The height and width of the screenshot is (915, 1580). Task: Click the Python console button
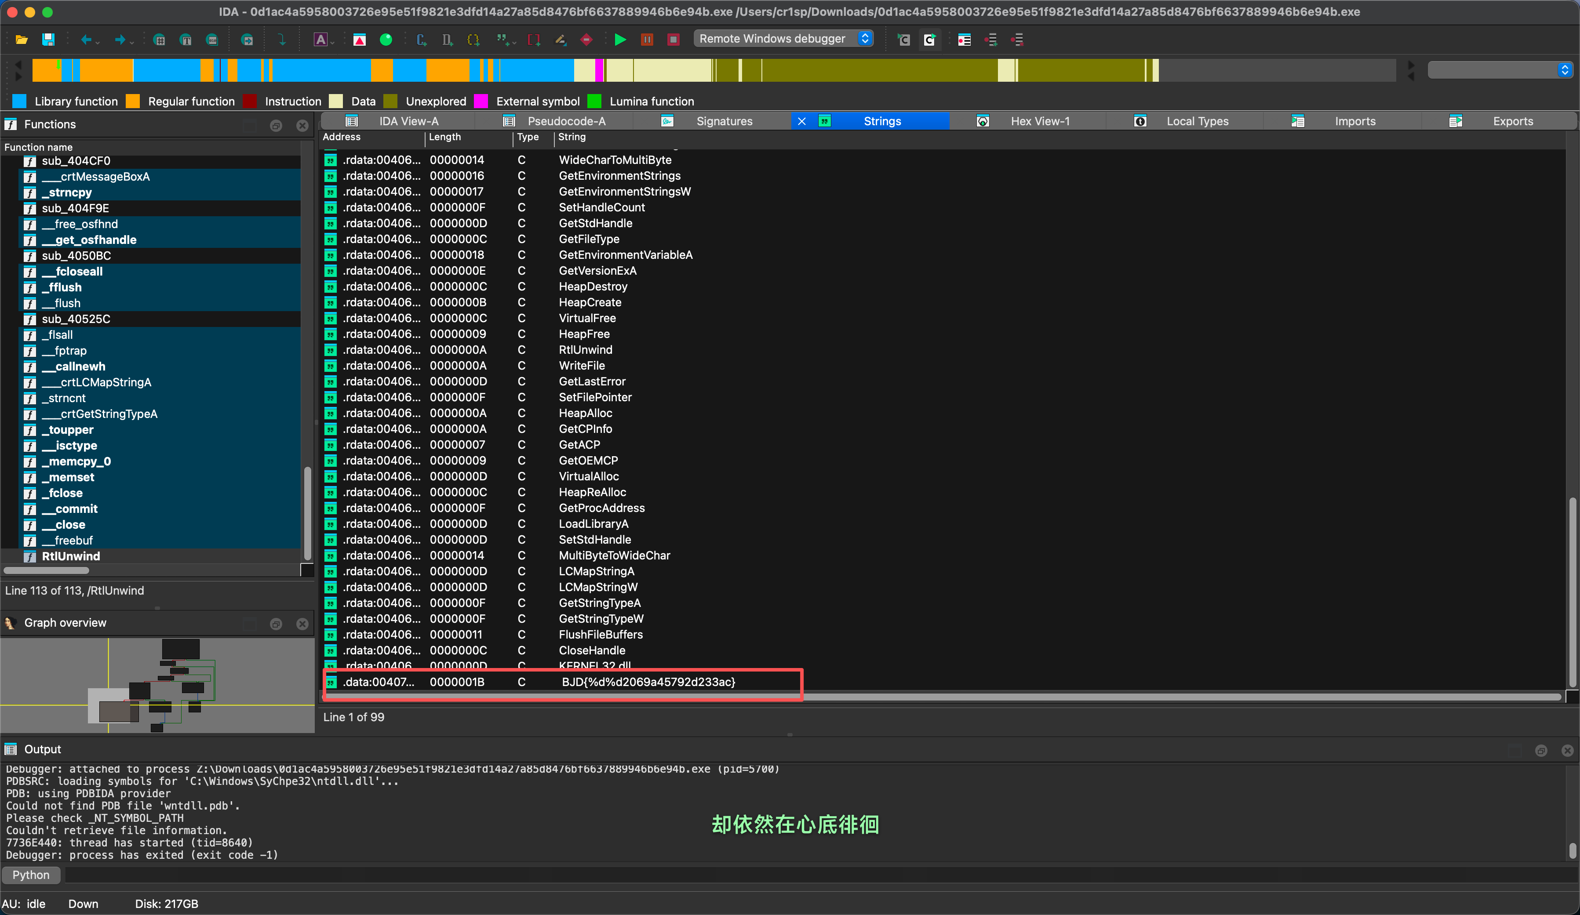(x=31, y=875)
